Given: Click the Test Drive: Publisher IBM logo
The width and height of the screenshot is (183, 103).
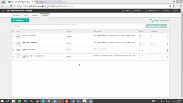Looking at the screenshot, I should click(x=19, y=37).
